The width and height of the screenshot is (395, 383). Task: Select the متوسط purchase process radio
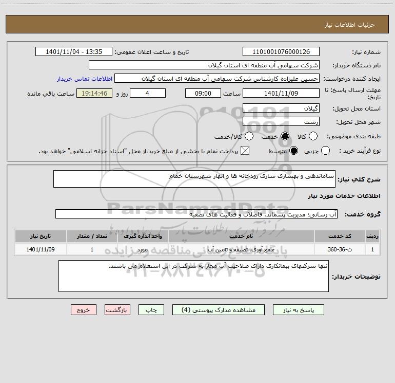point(293,151)
